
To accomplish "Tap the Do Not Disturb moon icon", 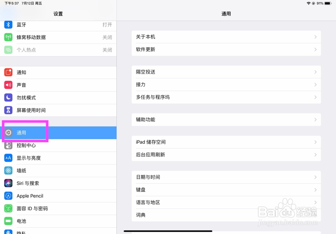I will coord(8,98).
